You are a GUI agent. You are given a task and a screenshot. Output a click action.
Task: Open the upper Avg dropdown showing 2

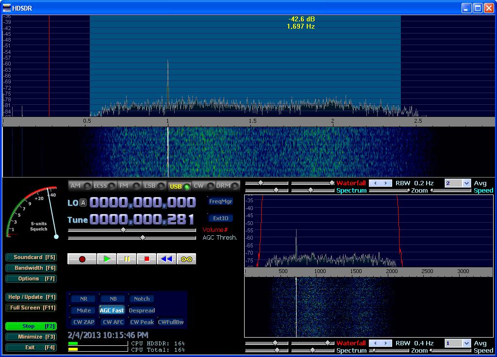click(466, 183)
